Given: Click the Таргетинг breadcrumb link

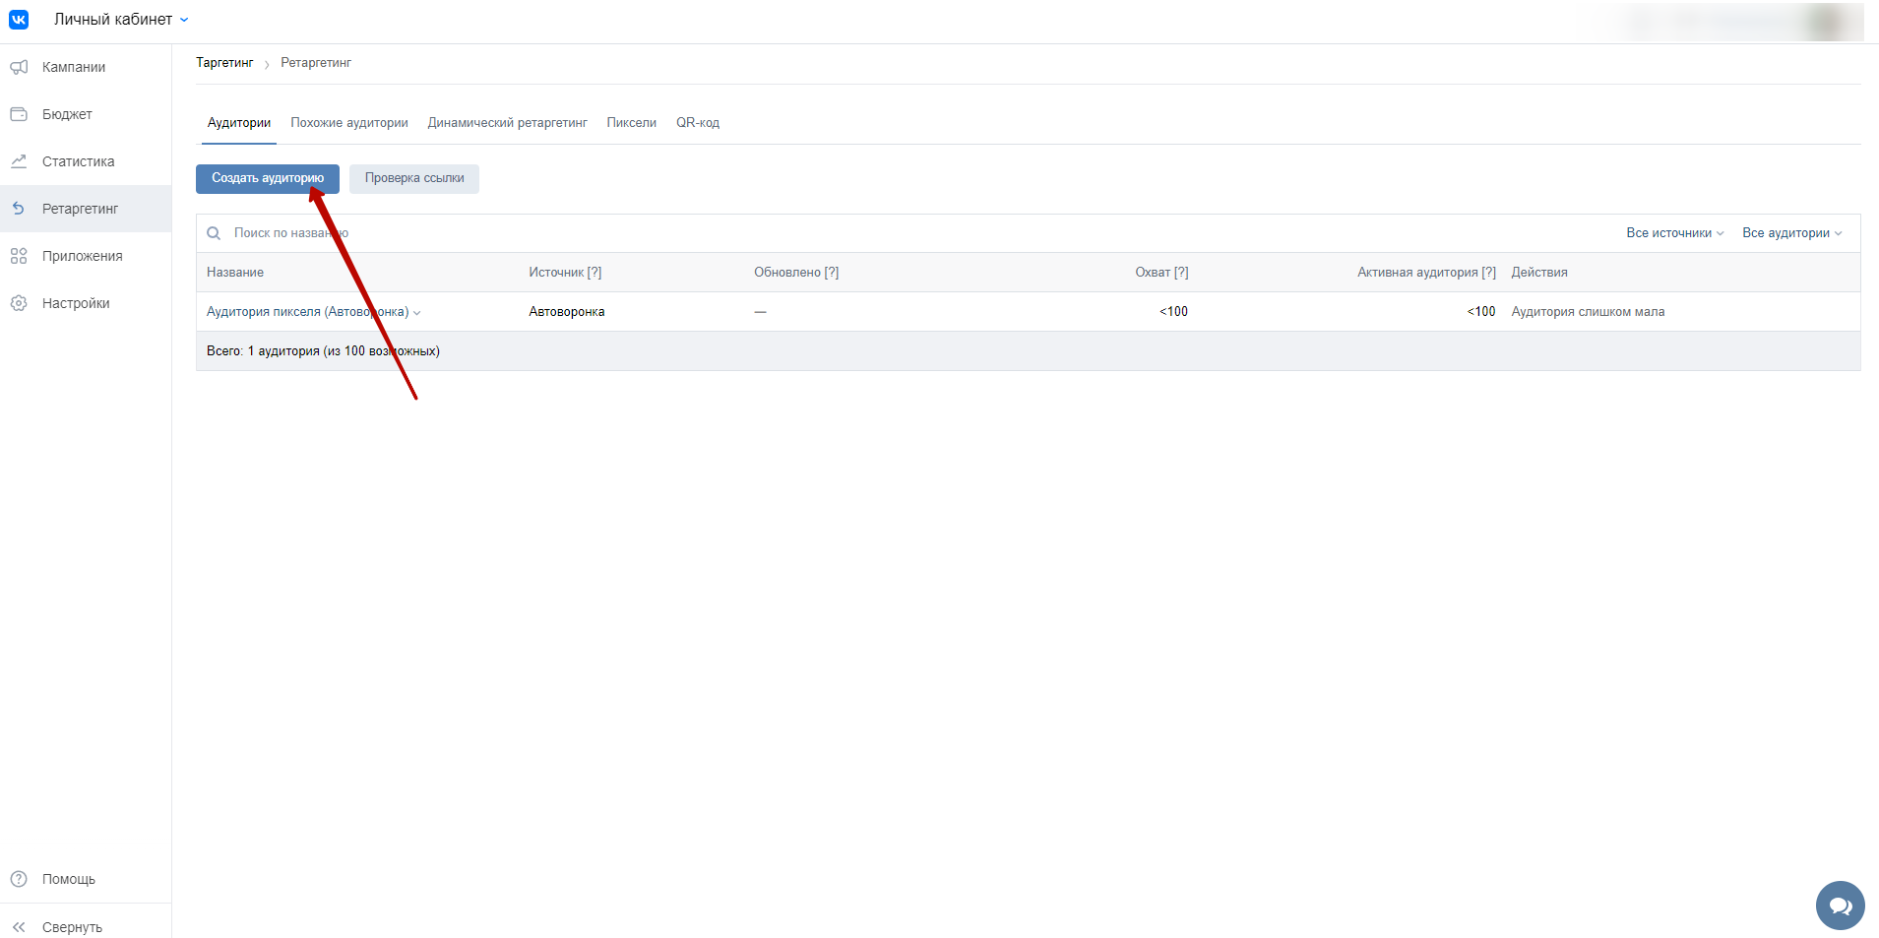Looking at the screenshot, I should 224,63.
